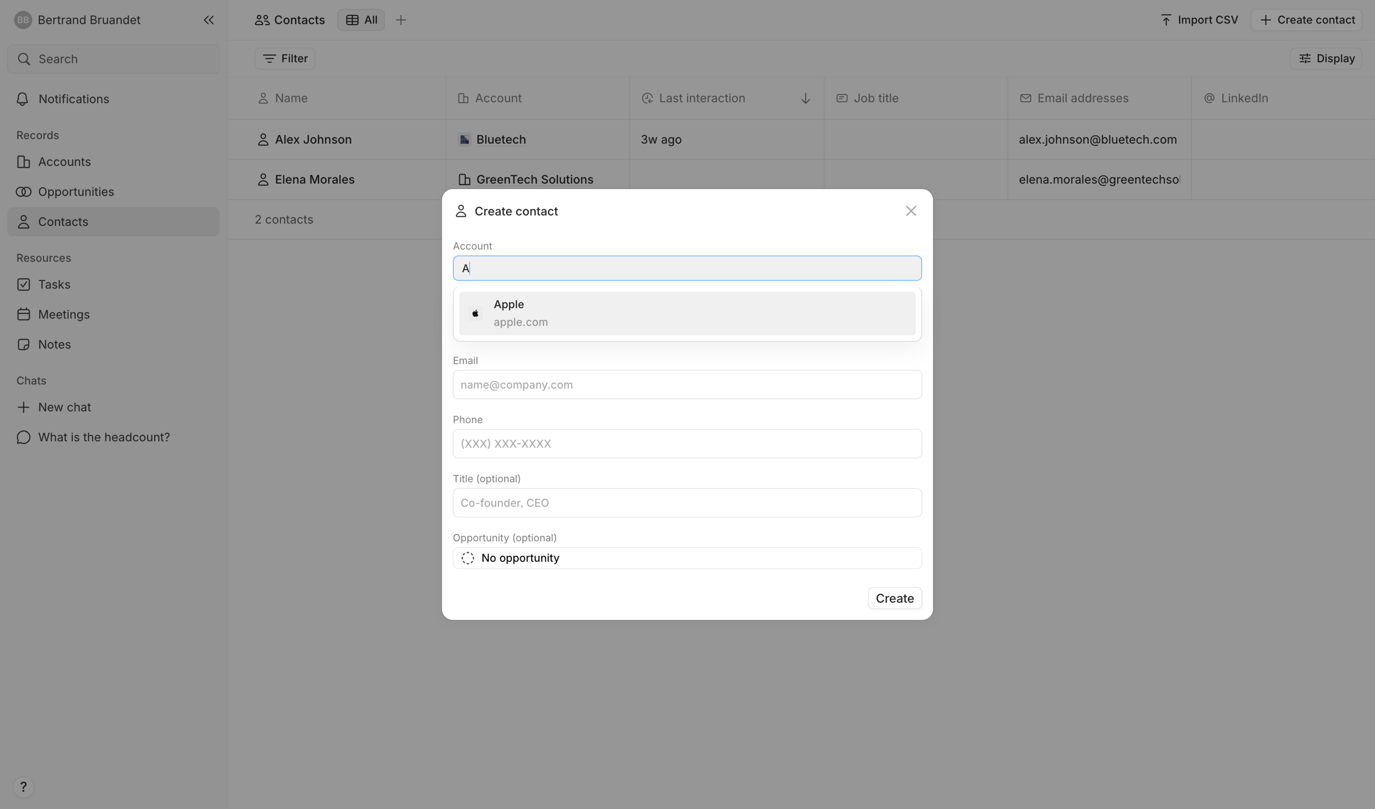Viewport: 1375px width, 809px height.
Task: Toggle sort arrow on Last interaction column
Action: pos(806,99)
